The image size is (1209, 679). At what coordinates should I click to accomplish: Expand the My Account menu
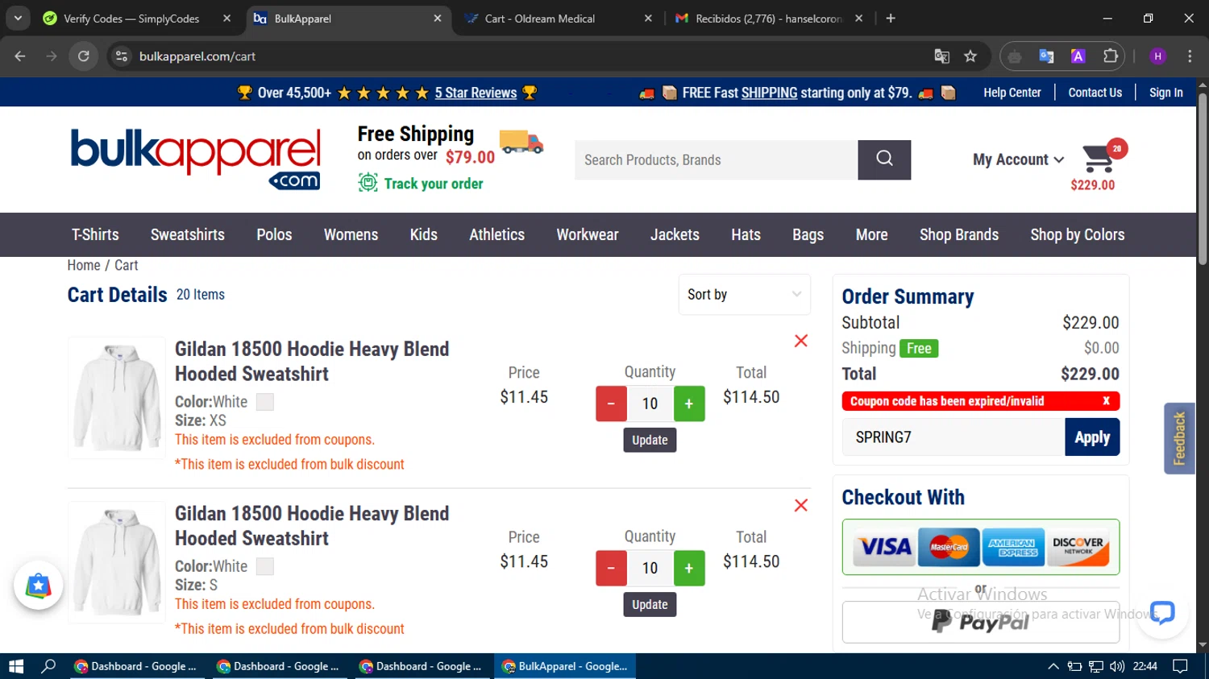click(1018, 159)
